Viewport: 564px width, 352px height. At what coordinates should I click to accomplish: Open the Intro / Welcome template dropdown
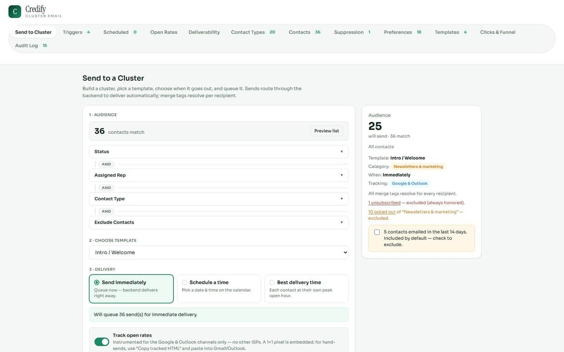(219, 252)
